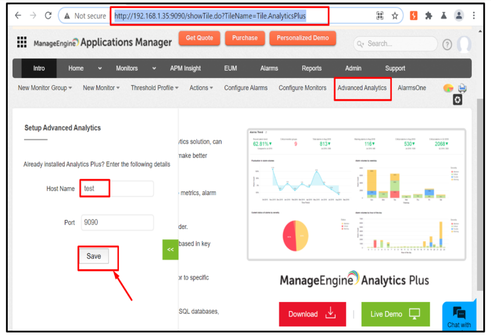Open the Alarms tab

[x=269, y=68]
